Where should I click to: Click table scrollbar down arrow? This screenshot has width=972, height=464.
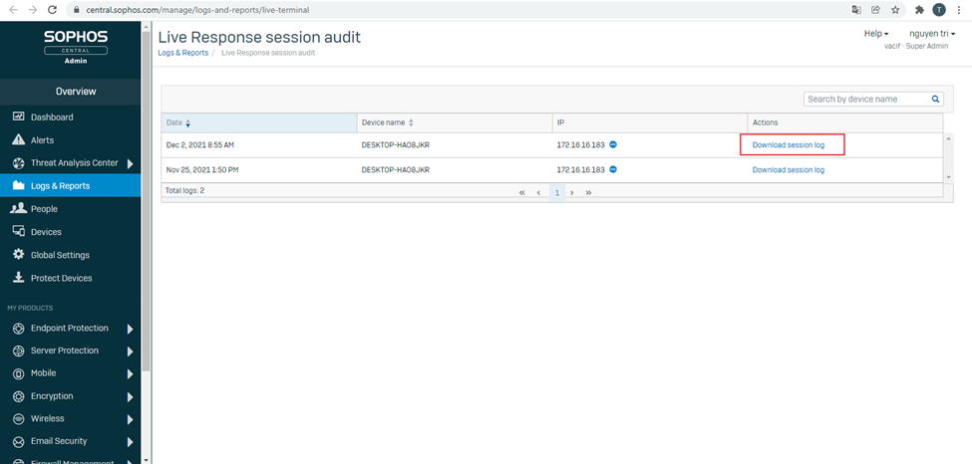(x=948, y=178)
